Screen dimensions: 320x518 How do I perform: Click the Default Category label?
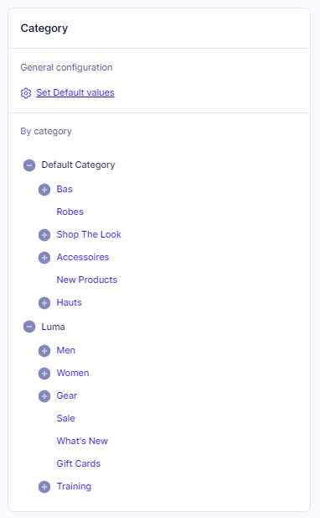[x=78, y=165]
